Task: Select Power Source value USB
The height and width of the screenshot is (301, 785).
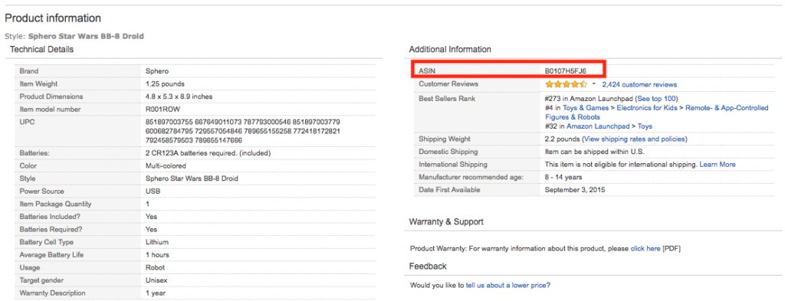Action: pyautogui.click(x=153, y=191)
